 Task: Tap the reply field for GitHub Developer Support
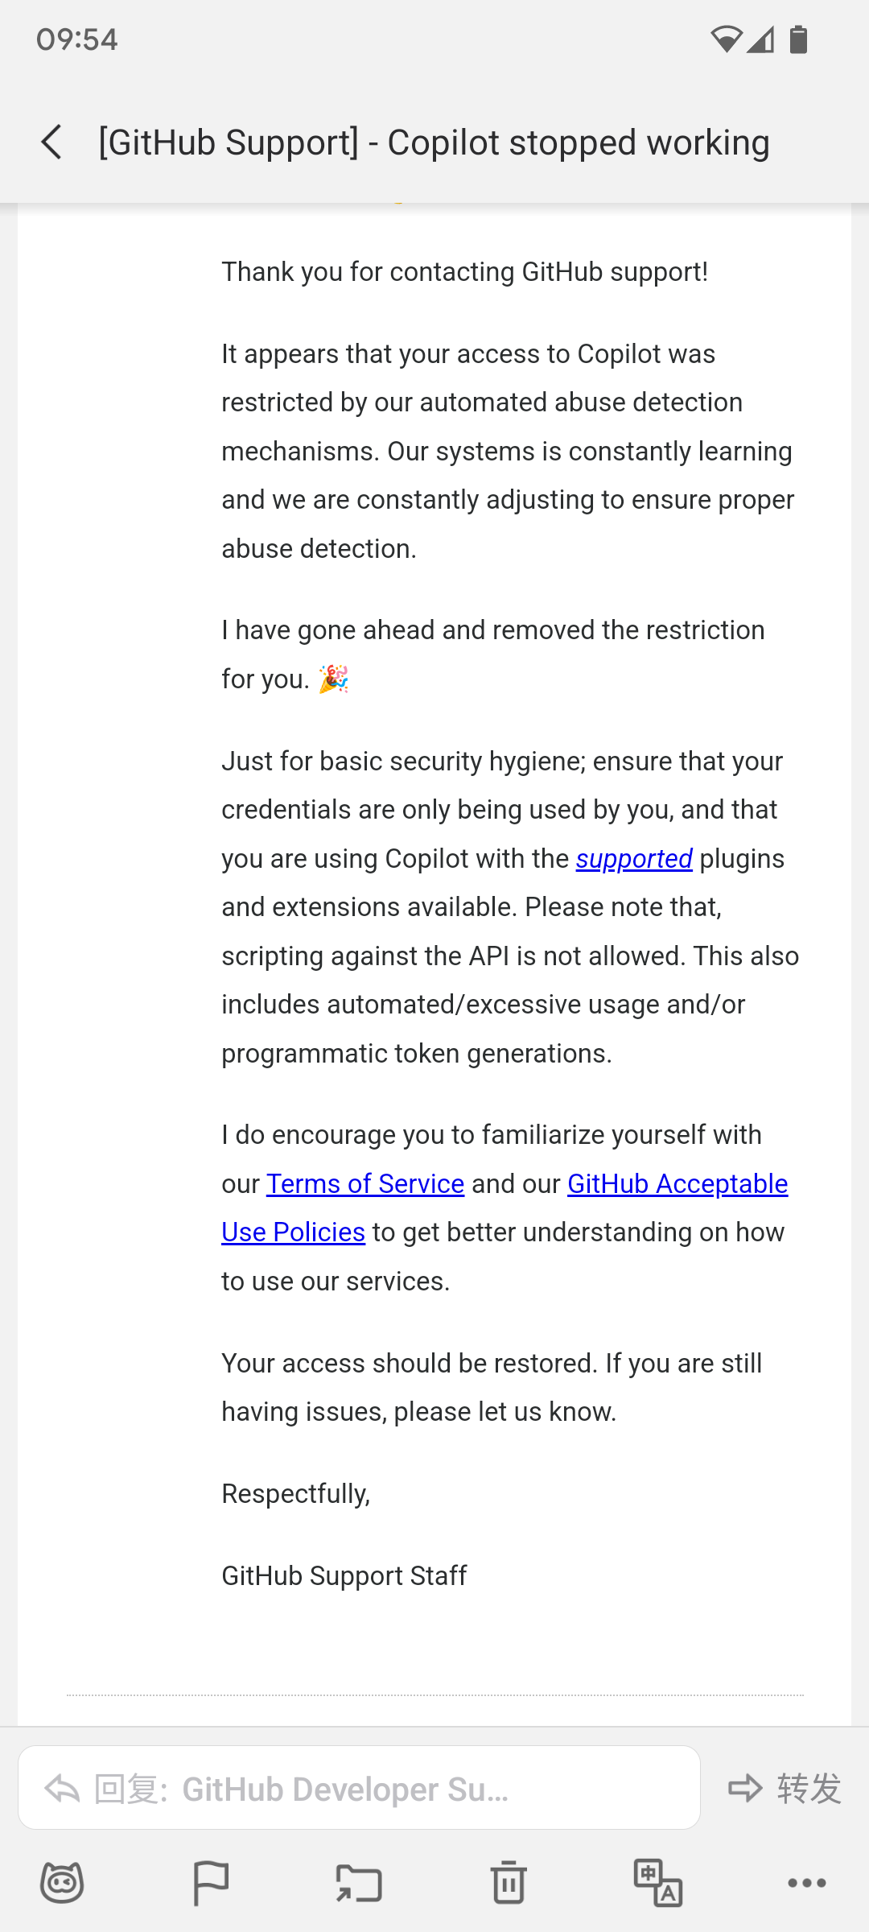pos(359,1788)
